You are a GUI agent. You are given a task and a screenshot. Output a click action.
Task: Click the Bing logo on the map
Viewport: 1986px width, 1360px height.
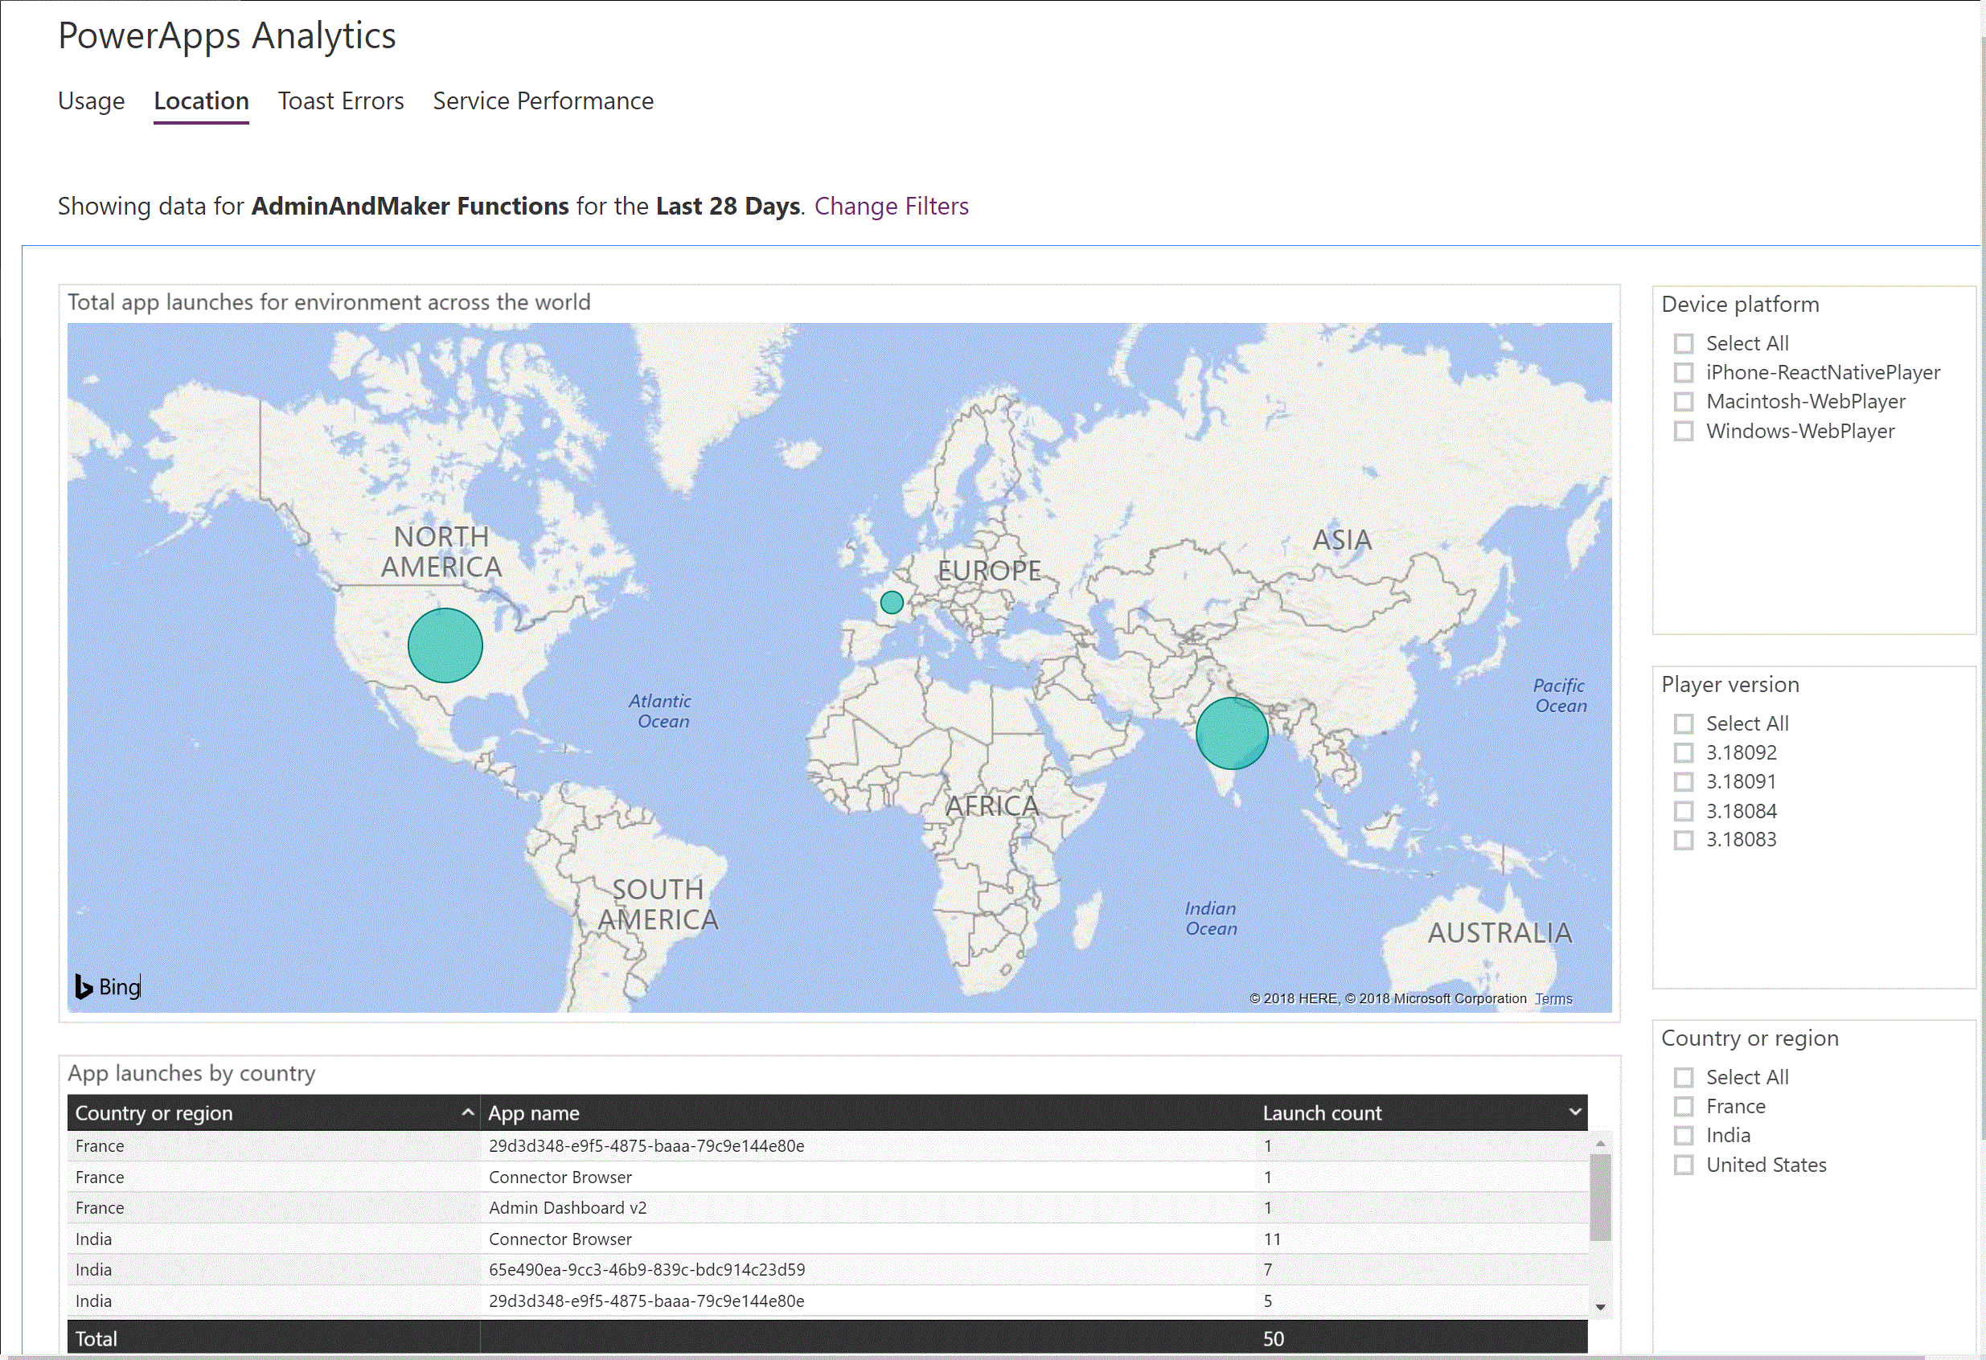[108, 987]
